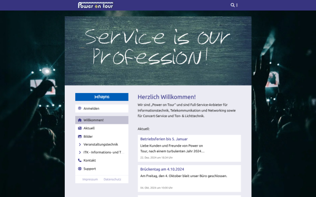Click the Service is our Profession banner image

coord(158,51)
